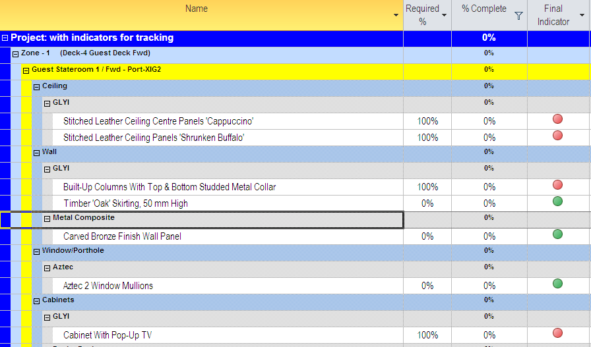Click red indicator for Built-Up Columns row

pos(557,185)
